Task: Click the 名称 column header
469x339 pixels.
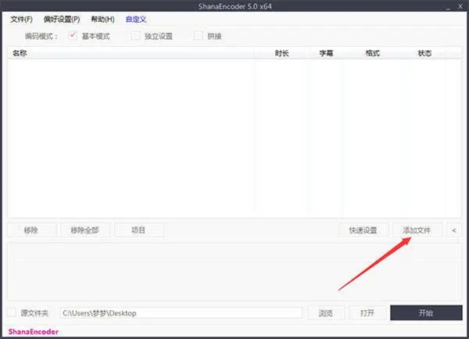Action: [20, 53]
